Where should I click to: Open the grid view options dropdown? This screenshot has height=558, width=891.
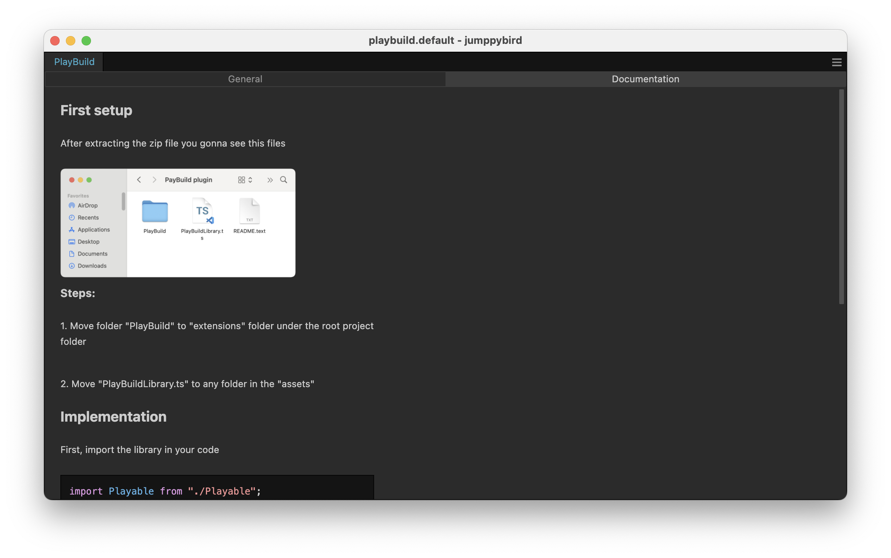[x=245, y=180]
